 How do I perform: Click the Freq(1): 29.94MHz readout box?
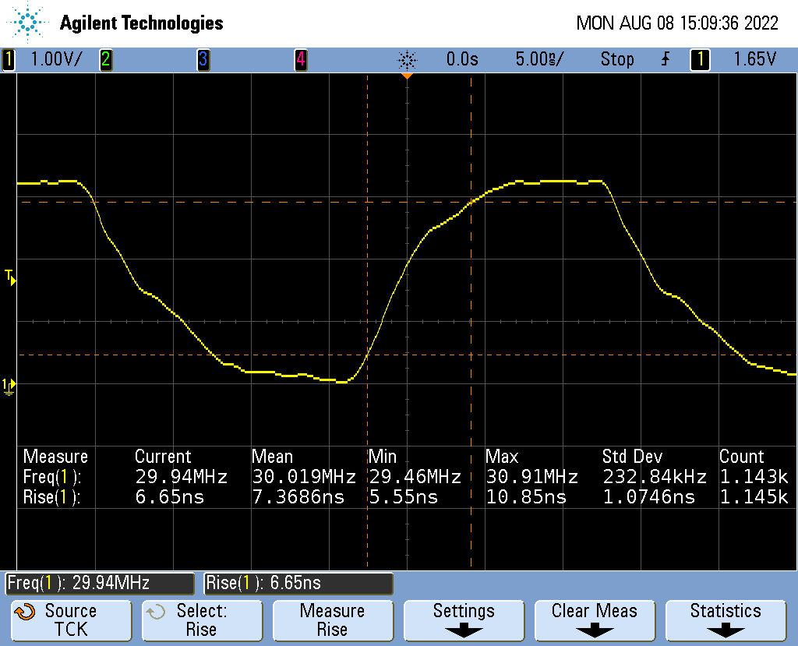pos(99,583)
